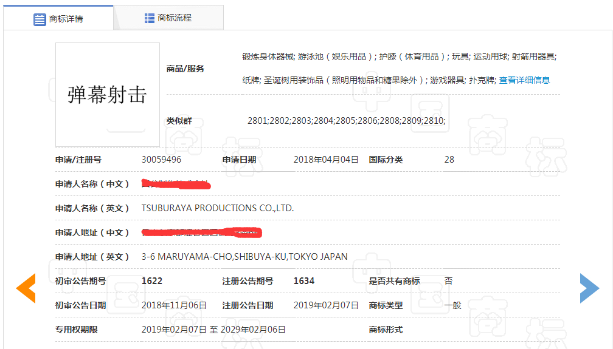Switch to the 商标流程 tab
Viewport: 613px width, 349px height.
point(174,18)
